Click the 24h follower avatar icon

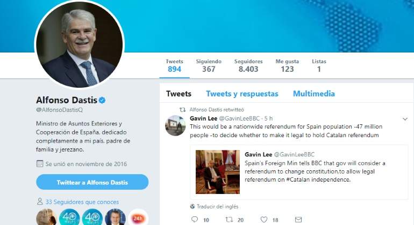pyautogui.click(x=139, y=217)
